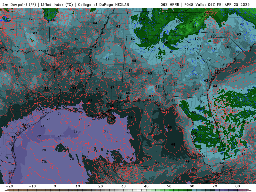
Task: Click the "-10" label on the color scale
Action: point(32,186)
